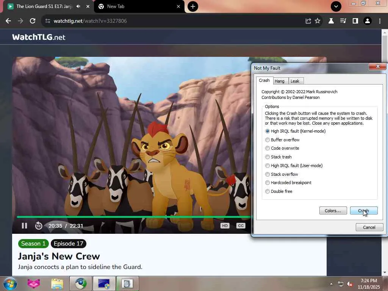The image size is (388, 291).
Task: Click the muted volume tray icon
Action: point(350,284)
